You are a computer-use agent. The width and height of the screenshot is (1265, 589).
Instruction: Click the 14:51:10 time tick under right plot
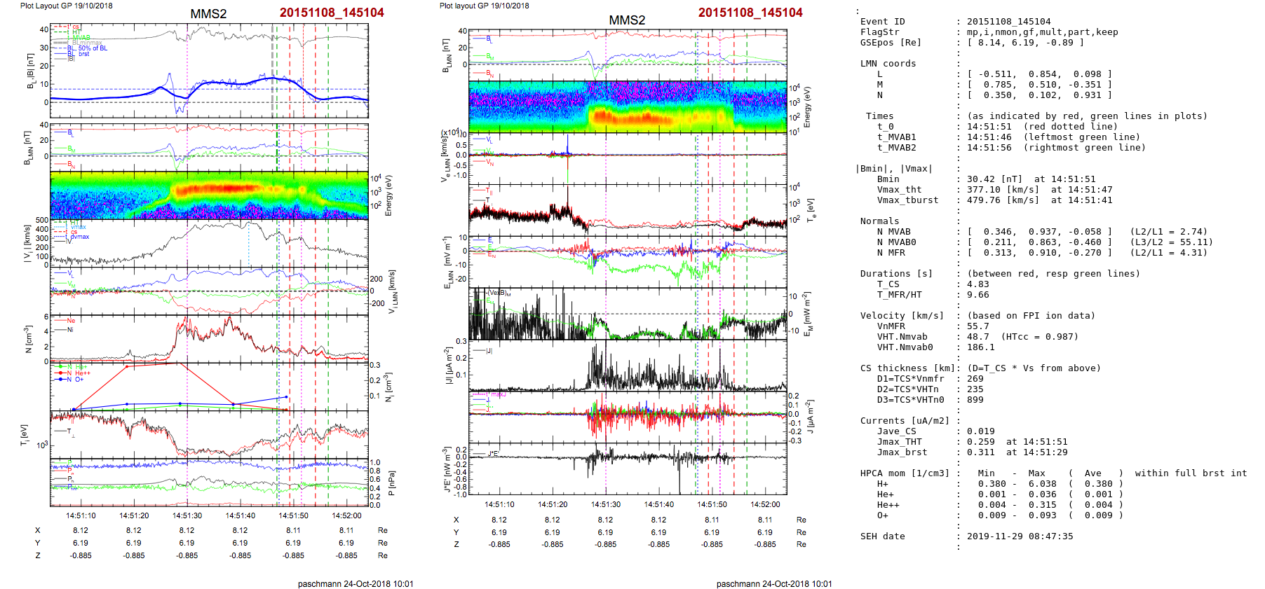click(499, 504)
